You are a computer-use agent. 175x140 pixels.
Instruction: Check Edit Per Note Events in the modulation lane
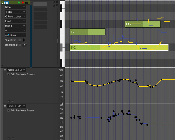pyautogui.click(x=9, y=74)
